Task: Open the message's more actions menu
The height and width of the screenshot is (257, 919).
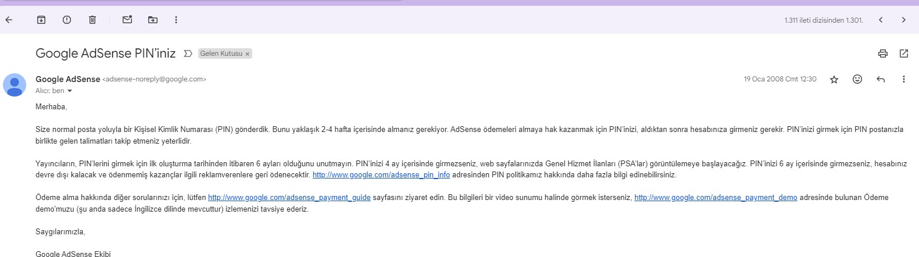Action: tap(903, 79)
